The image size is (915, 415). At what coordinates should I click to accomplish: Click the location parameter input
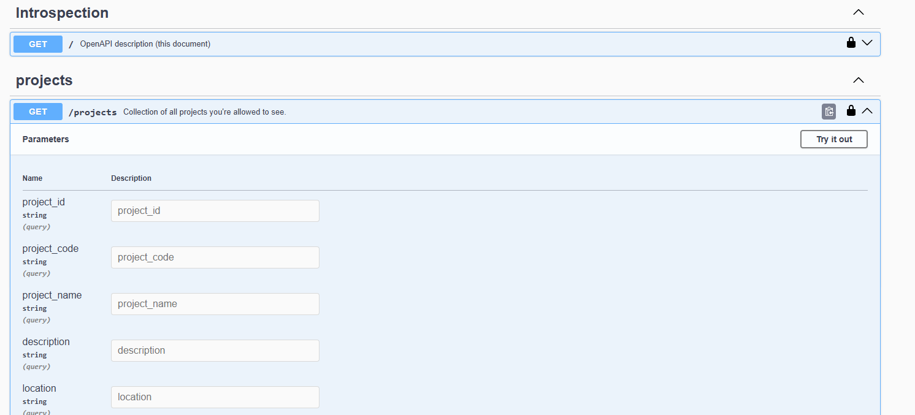[215, 397]
